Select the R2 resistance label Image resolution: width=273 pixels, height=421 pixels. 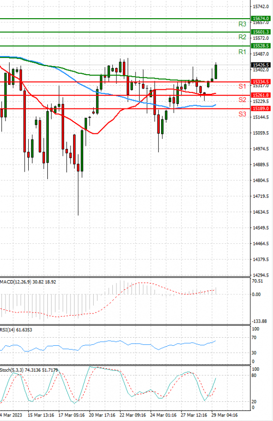242,37
